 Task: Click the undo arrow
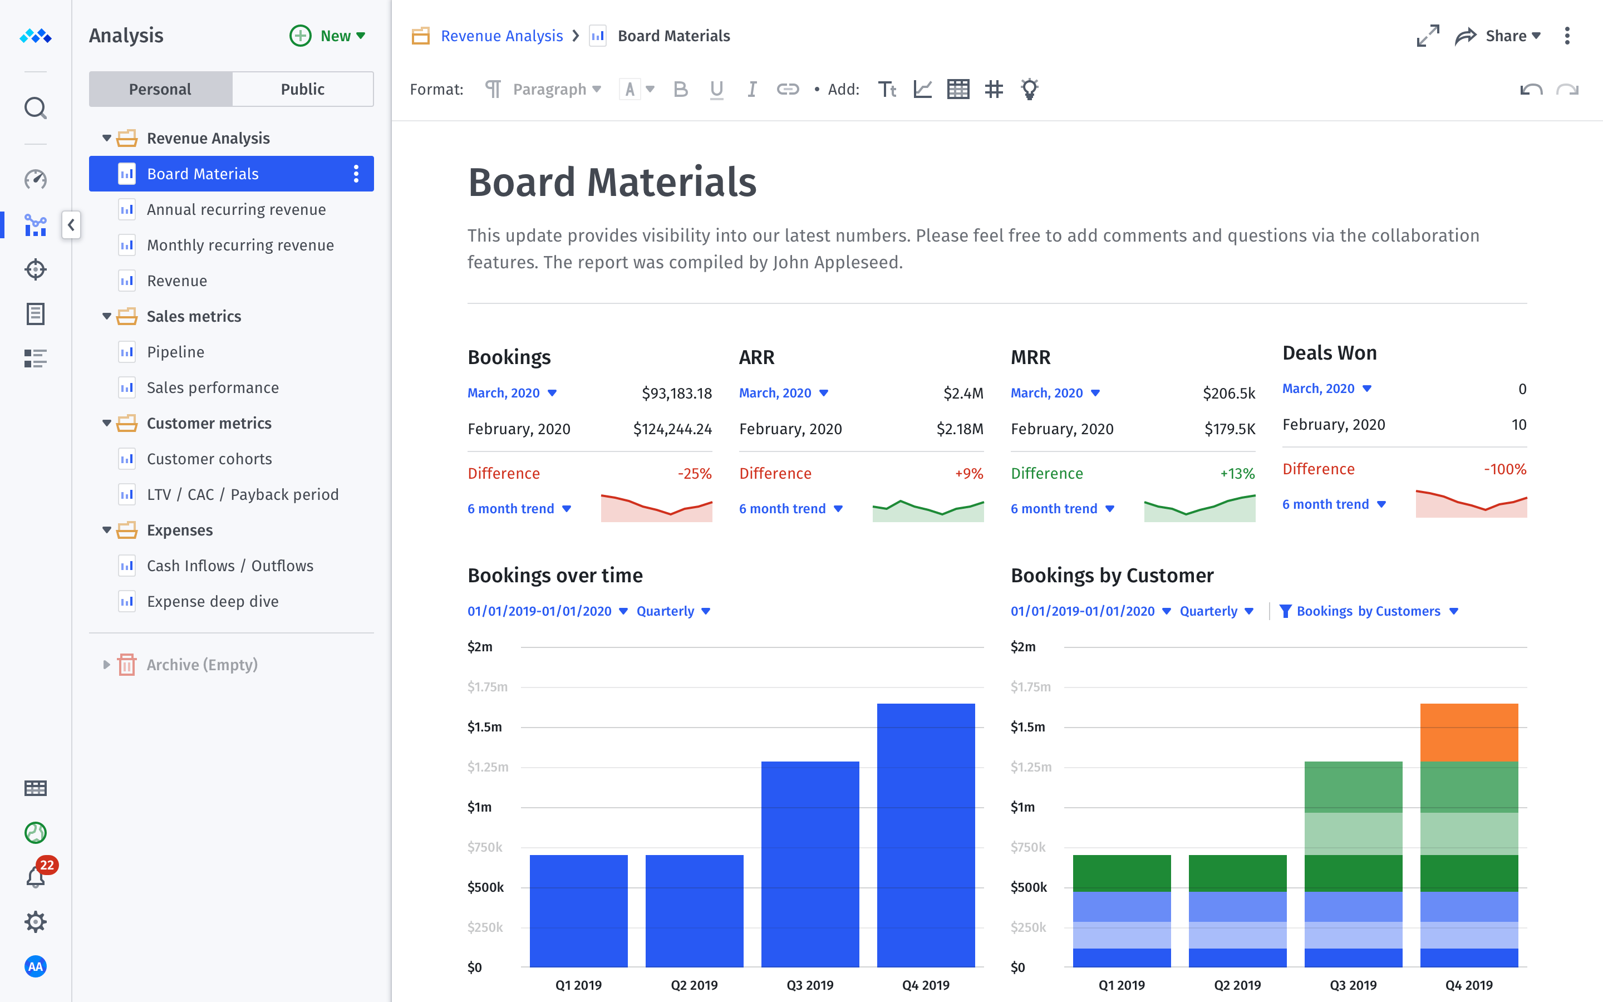tap(1530, 90)
